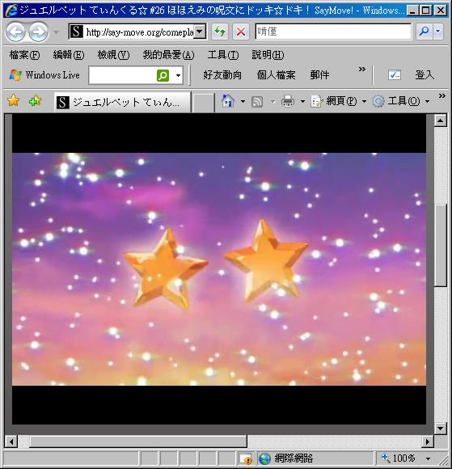
Task: Click 登入 to sign in
Action: (x=425, y=74)
